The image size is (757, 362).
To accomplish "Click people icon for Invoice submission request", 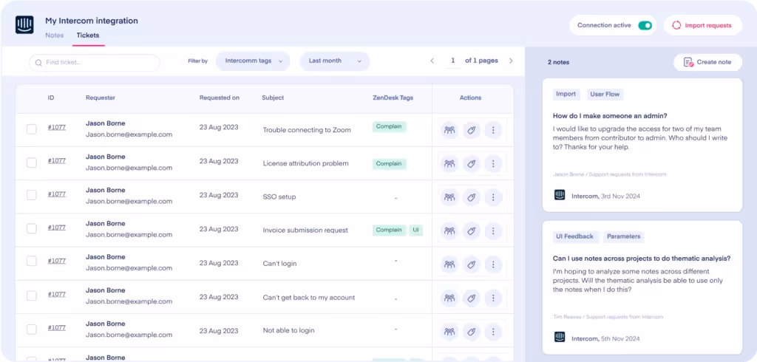I will (449, 230).
